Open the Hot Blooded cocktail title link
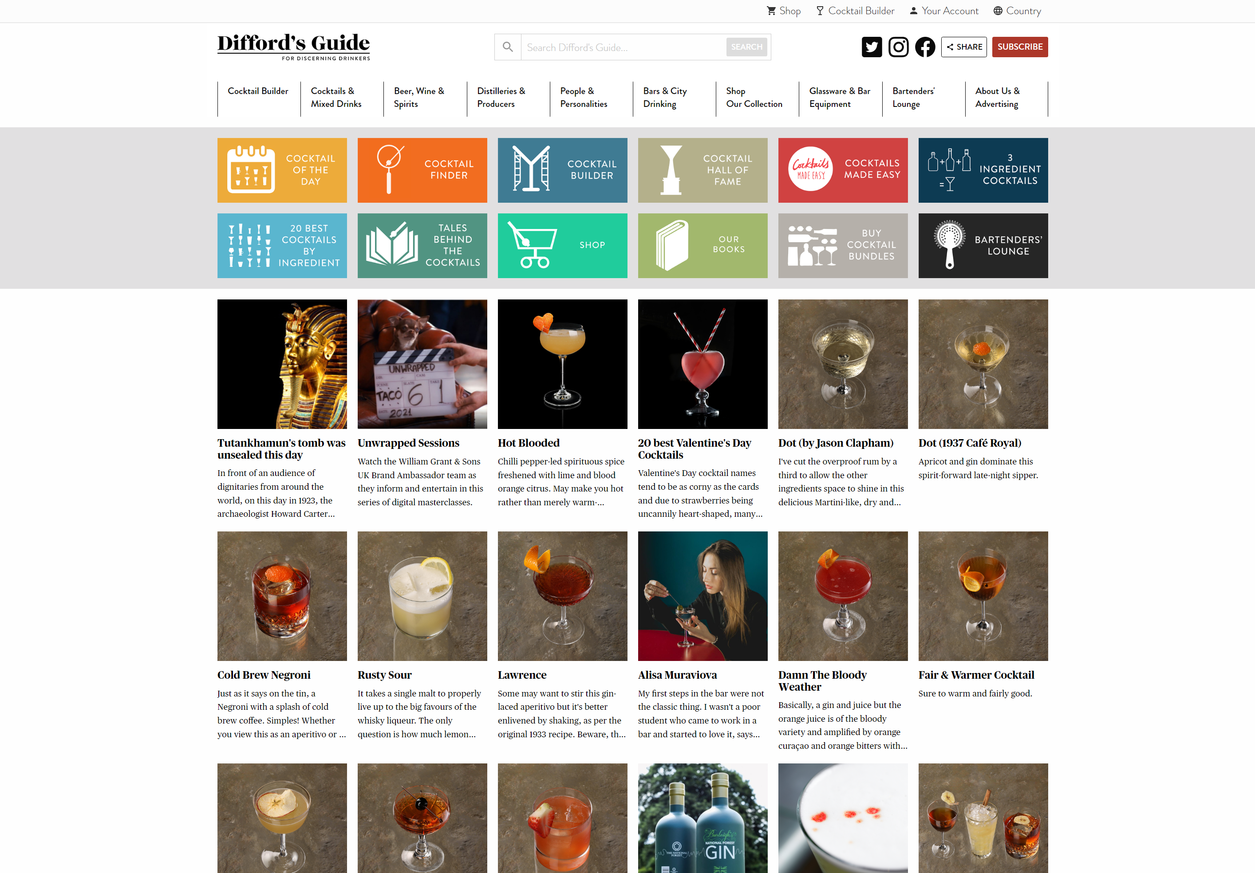 (x=528, y=443)
